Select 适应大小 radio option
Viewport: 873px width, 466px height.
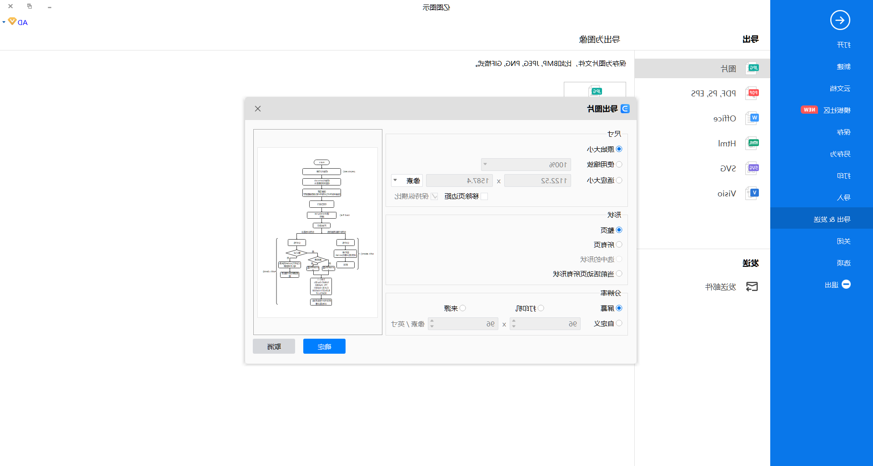[619, 180]
